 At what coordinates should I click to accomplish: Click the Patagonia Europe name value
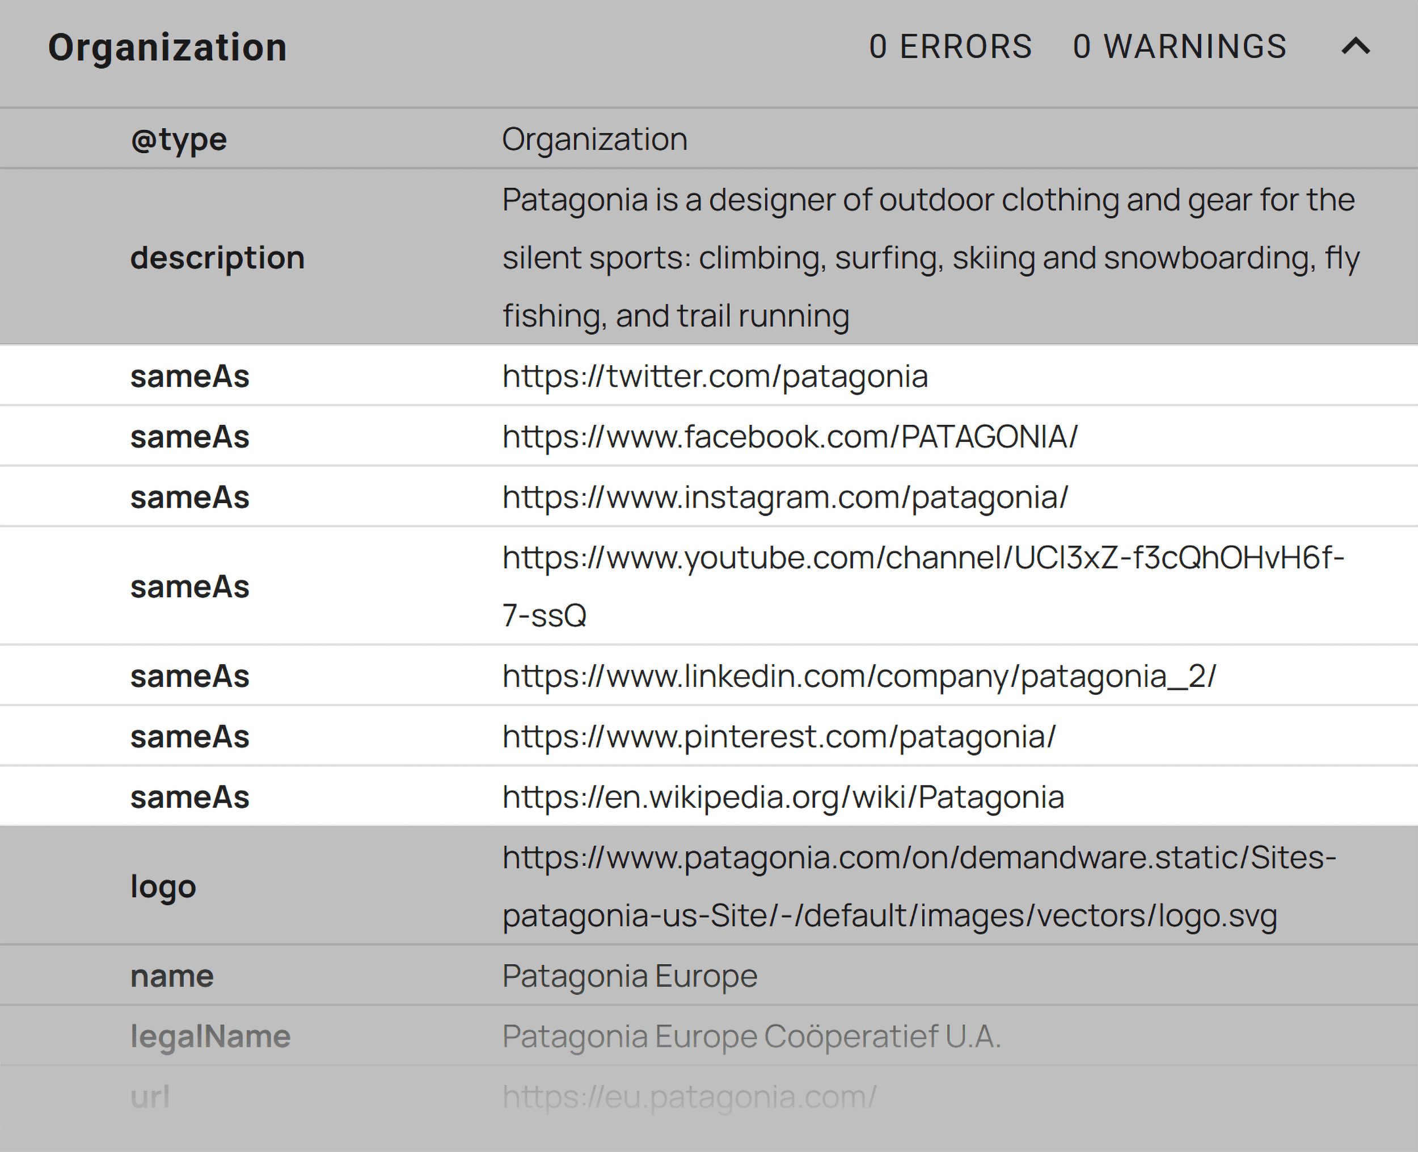pyautogui.click(x=629, y=976)
